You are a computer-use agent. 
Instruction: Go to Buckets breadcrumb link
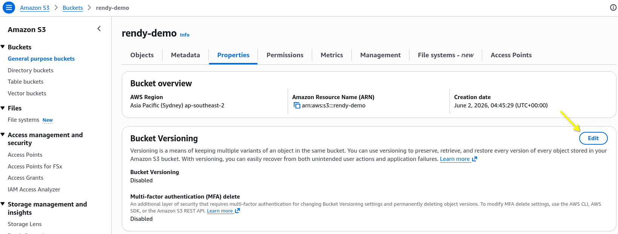[x=73, y=8]
